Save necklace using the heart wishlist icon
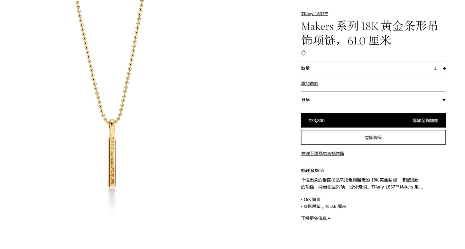 (x=303, y=53)
